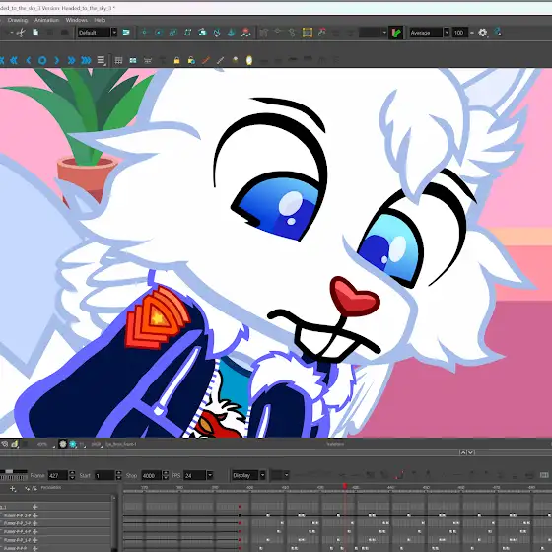Select the Maintain Size tool icon

202,33
